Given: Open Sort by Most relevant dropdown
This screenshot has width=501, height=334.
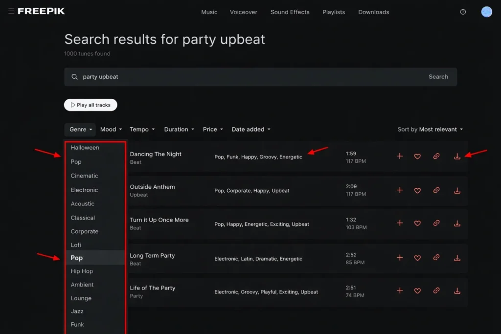Looking at the screenshot, I should click(430, 130).
